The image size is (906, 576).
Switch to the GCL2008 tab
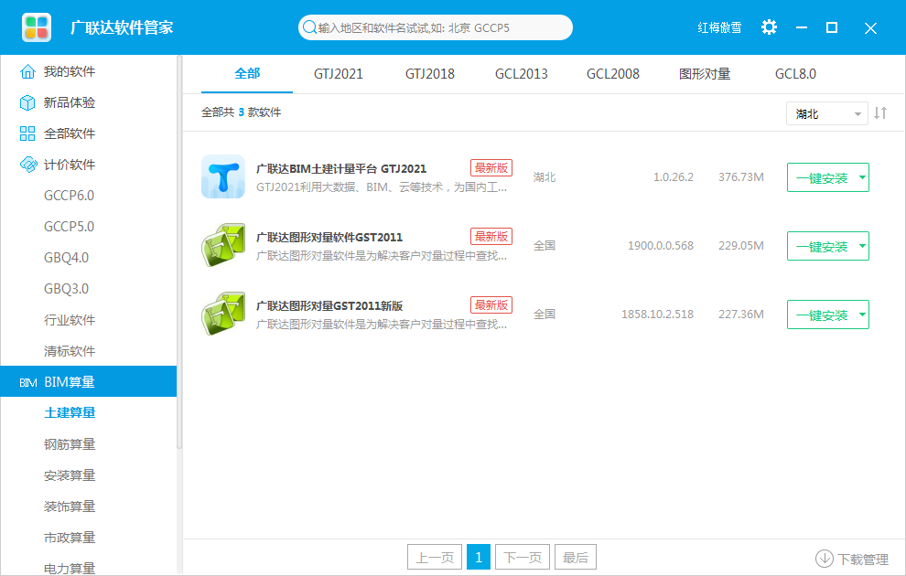pos(613,74)
